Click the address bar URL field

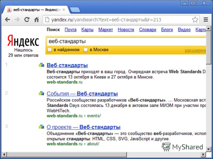tap(121, 20)
